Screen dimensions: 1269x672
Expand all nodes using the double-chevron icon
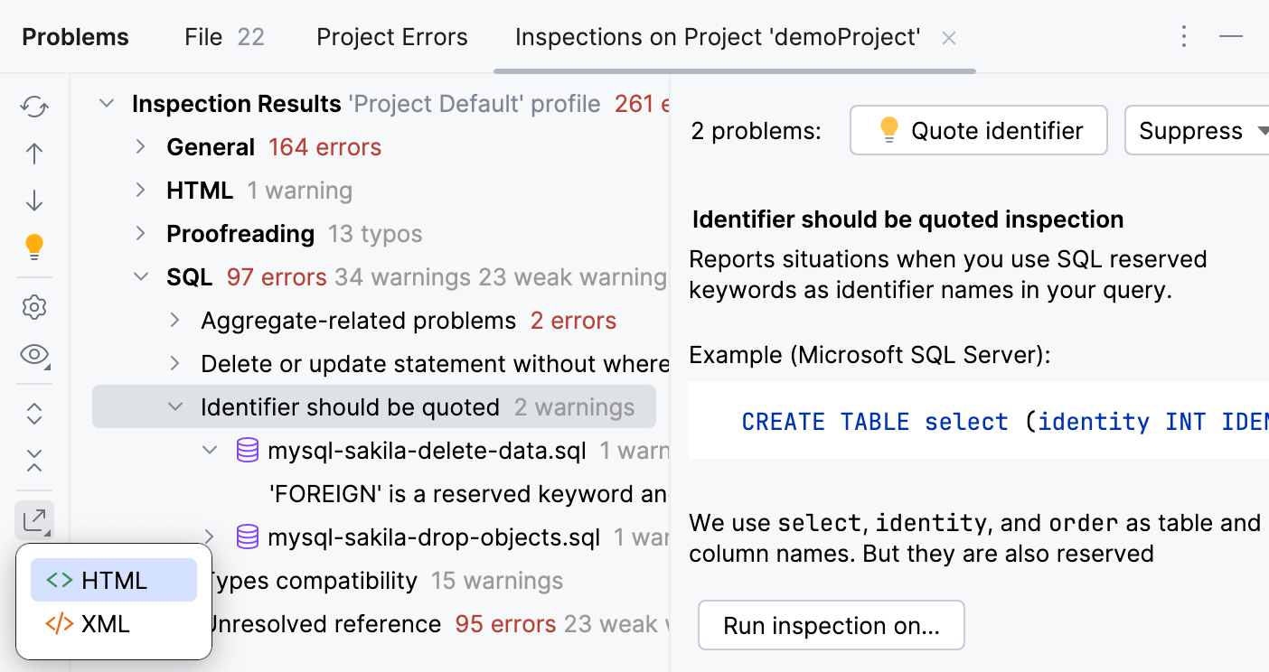33,413
